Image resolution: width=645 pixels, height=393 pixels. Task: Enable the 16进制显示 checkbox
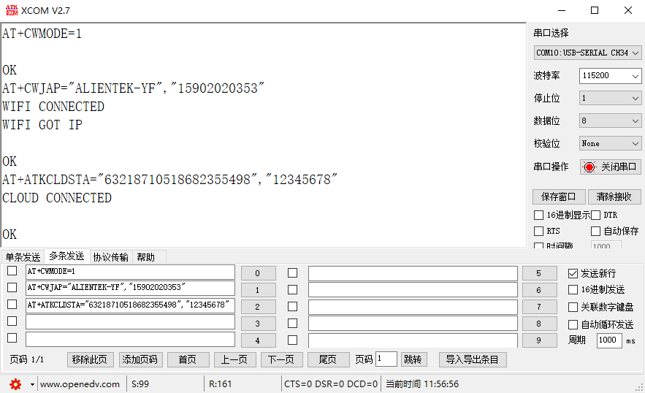point(539,215)
